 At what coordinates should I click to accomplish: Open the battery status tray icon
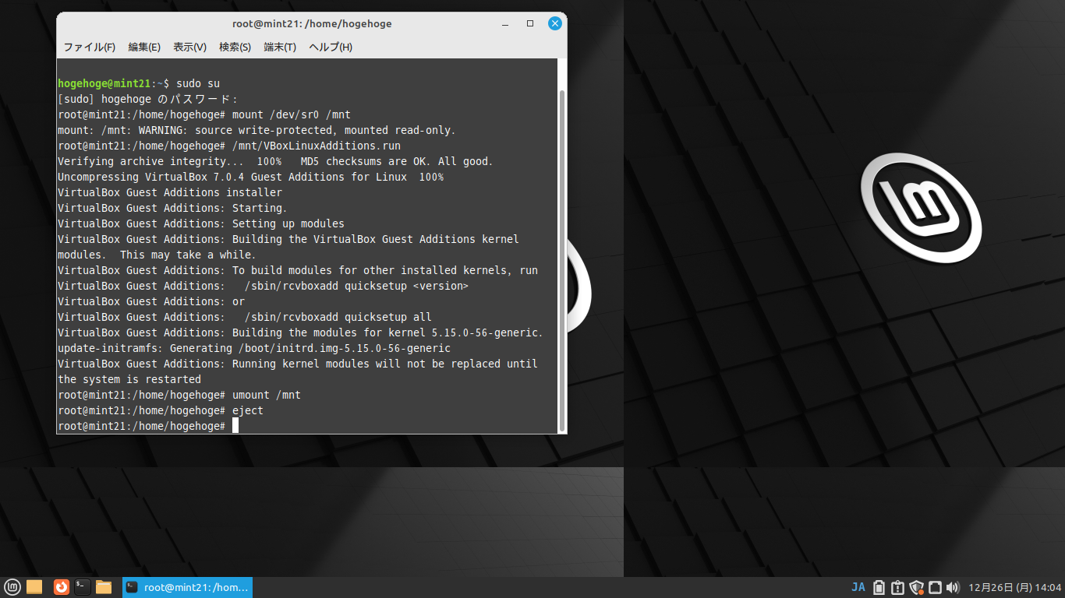(879, 587)
